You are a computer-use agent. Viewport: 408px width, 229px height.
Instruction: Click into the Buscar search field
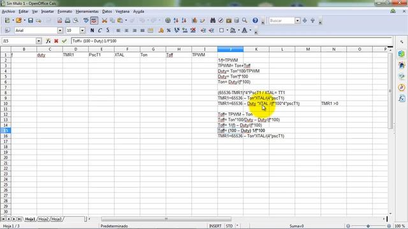[282, 20]
